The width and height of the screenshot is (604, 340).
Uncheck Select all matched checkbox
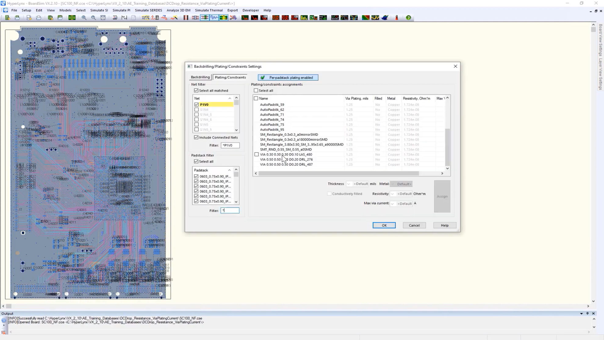(x=196, y=90)
